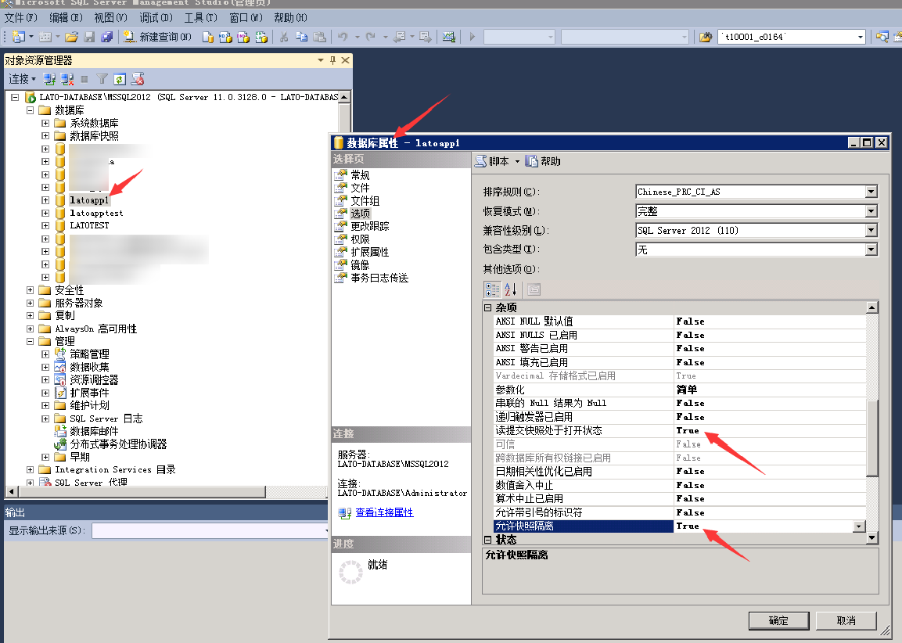
Task: Select the LATOTEST database in tree
Action: click(x=89, y=225)
